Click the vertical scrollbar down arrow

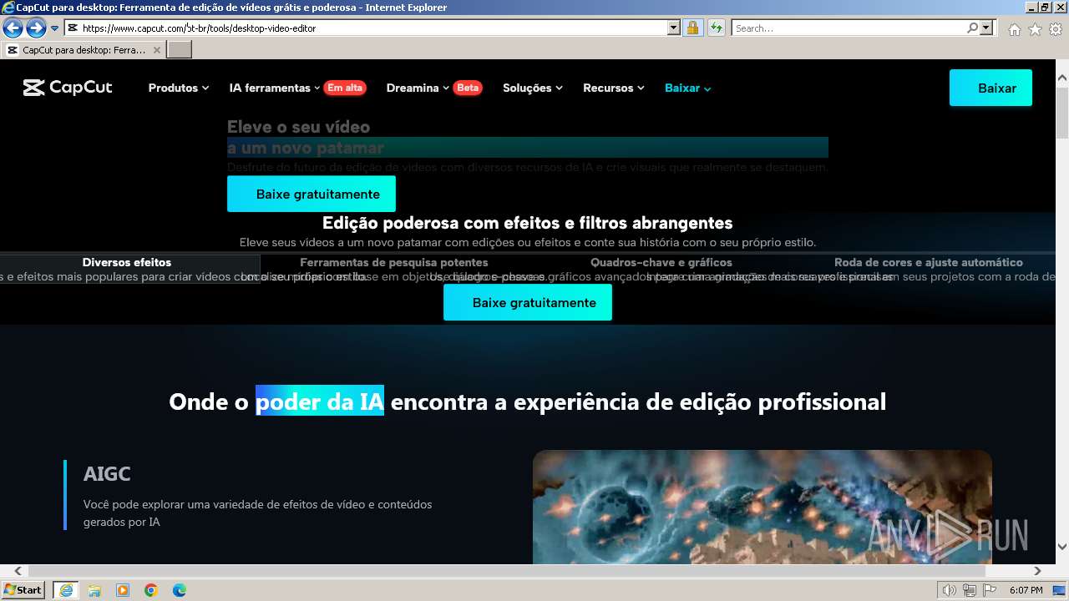[x=1062, y=547]
